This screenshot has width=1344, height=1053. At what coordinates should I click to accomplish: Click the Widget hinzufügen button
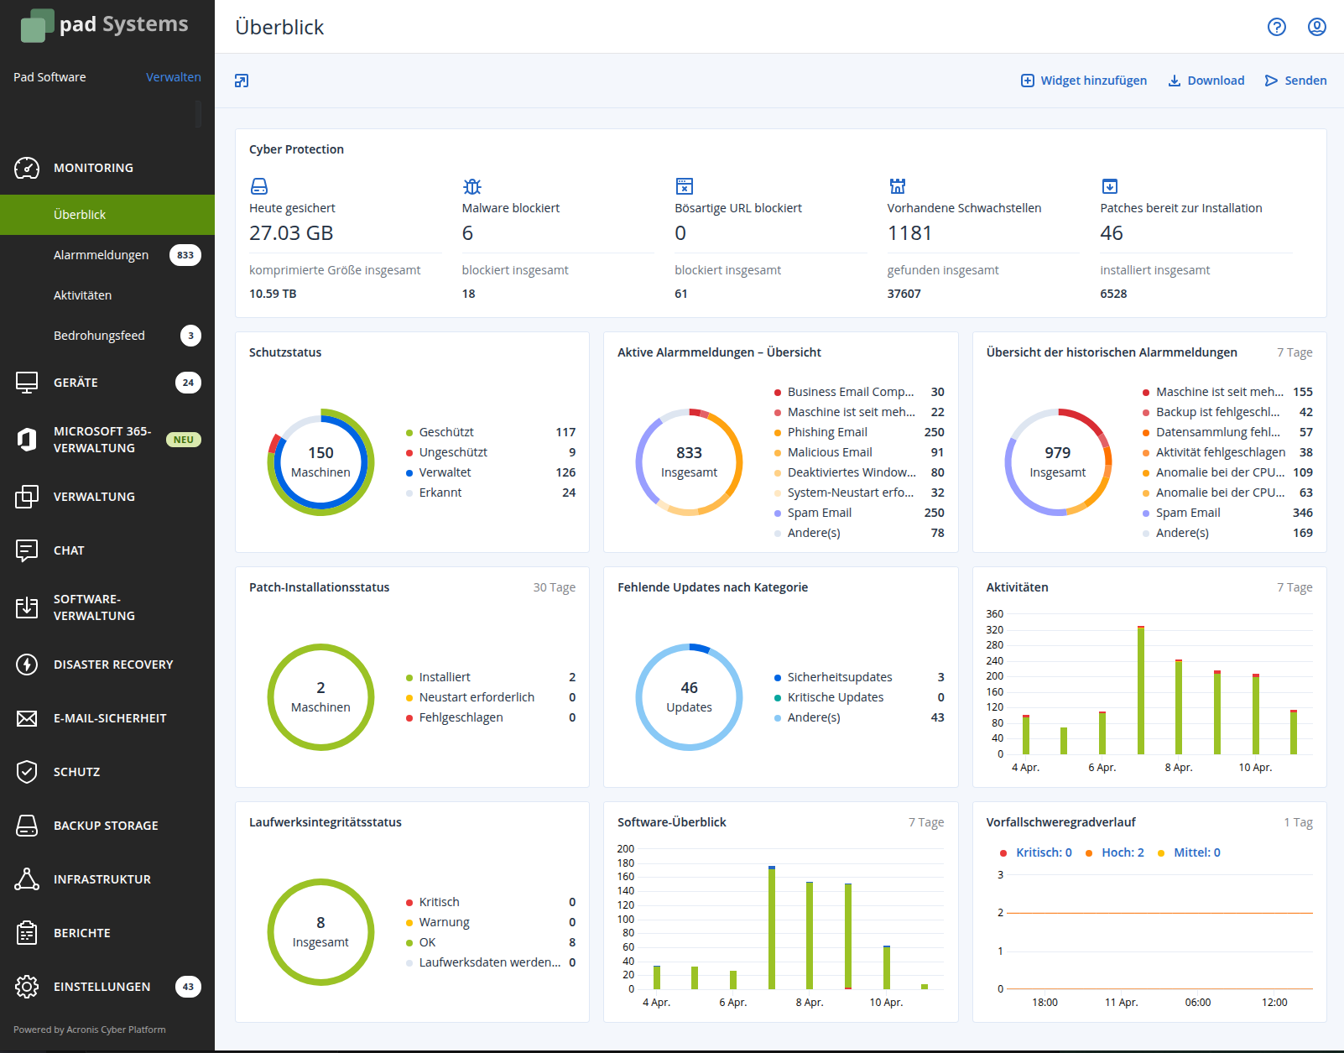pyautogui.click(x=1084, y=80)
